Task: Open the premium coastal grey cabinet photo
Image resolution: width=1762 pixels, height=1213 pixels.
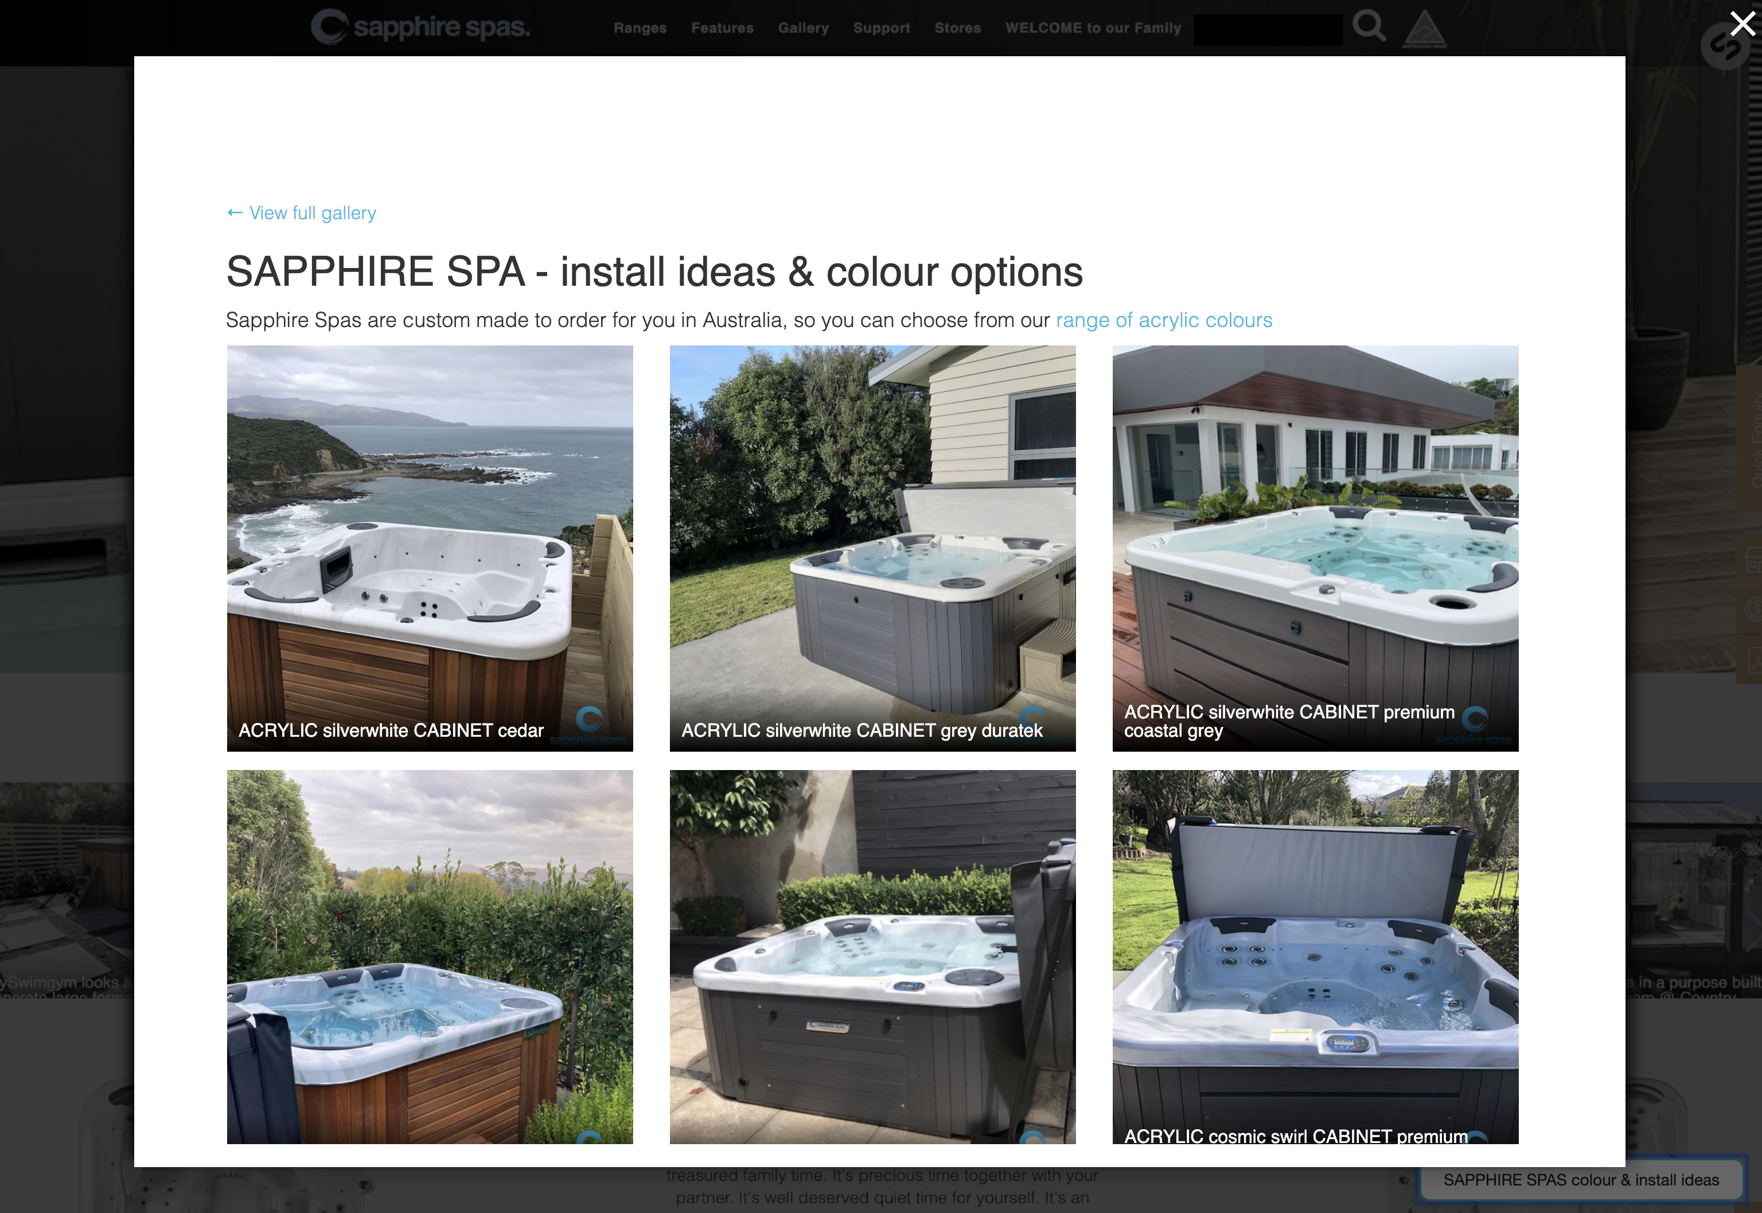Action: (1315, 548)
